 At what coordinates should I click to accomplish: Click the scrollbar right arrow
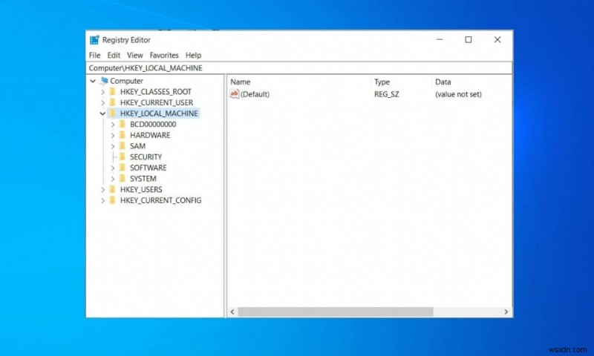point(506,311)
